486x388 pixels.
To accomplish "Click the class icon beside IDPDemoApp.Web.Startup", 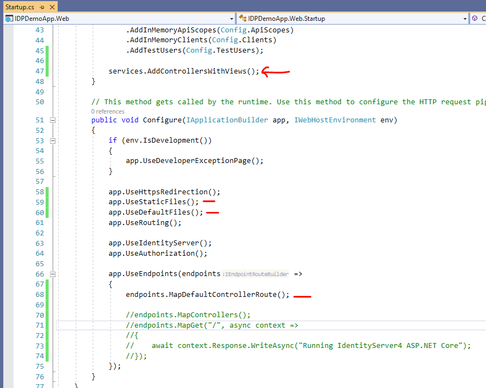I will [242, 19].
